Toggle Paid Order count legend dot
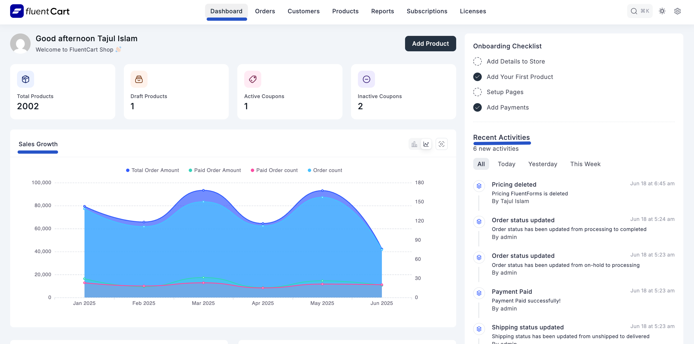This screenshot has height=344, width=694. coord(252,170)
